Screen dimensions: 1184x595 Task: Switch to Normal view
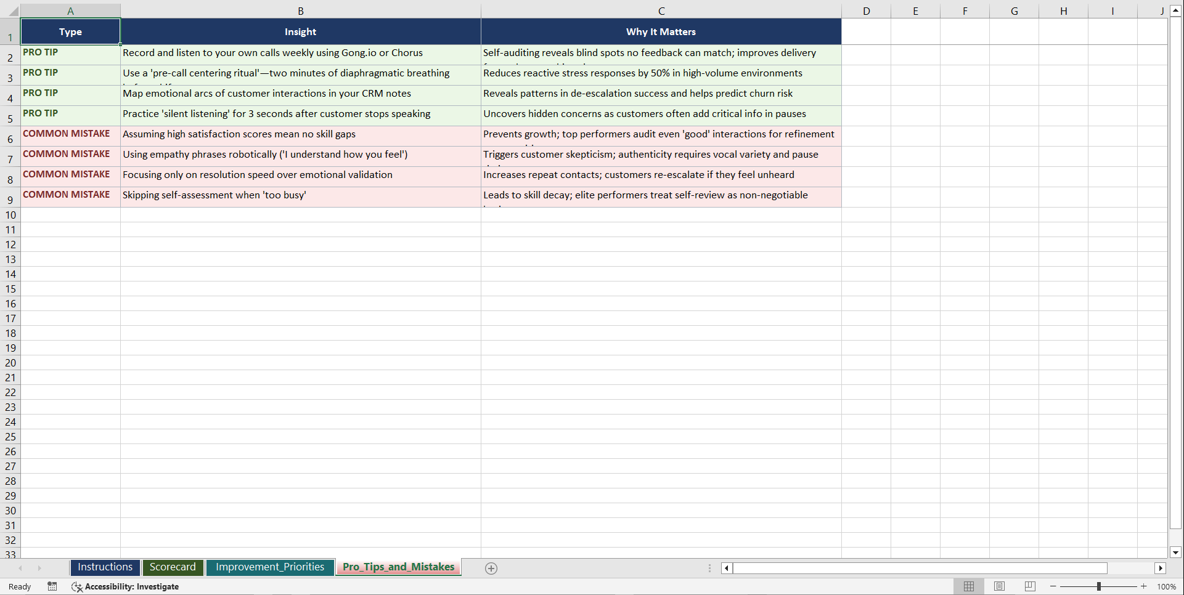tap(969, 586)
